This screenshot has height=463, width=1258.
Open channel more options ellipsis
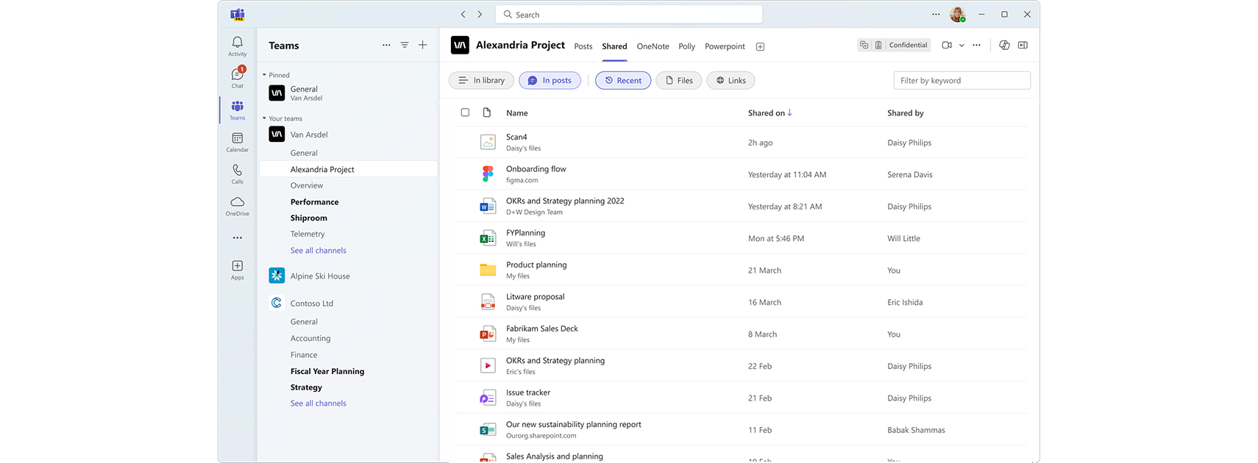[x=976, y=45]
